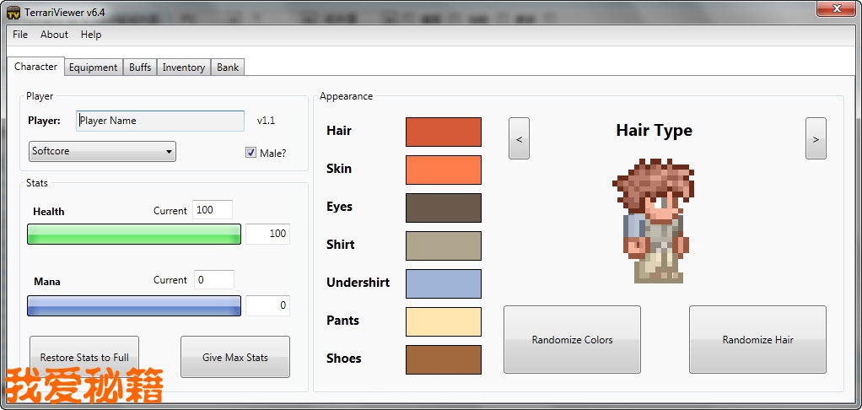
Task: Open the File menu
Action: [x=20, y=35]
